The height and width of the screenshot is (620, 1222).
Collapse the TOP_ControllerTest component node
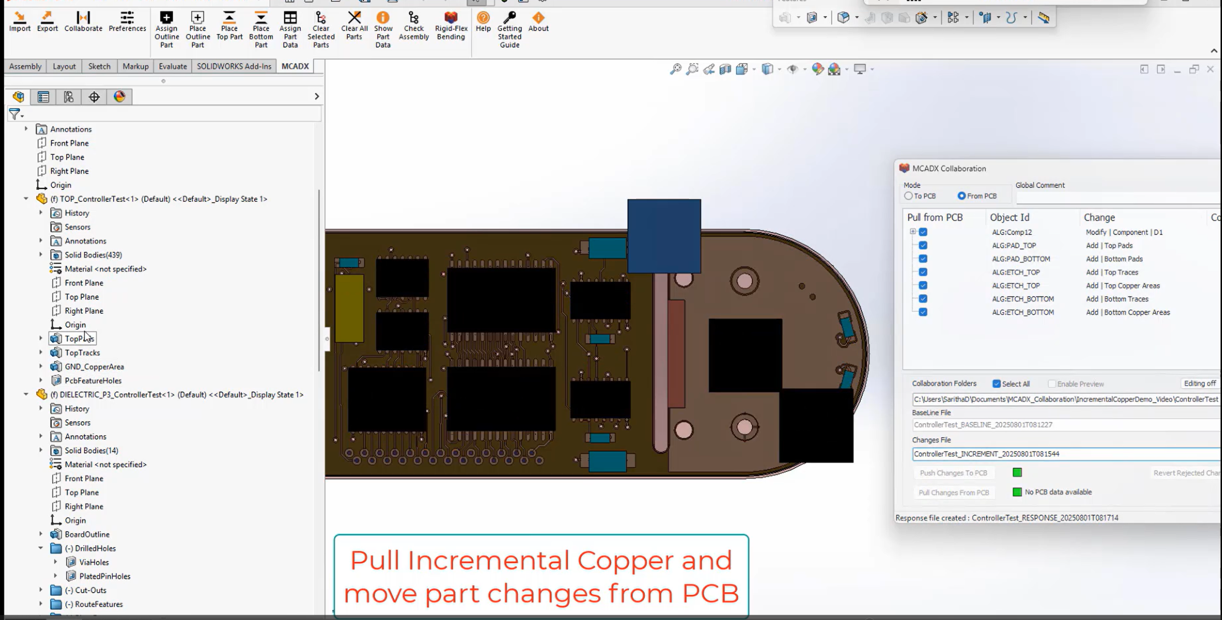(x=26, y=199)
